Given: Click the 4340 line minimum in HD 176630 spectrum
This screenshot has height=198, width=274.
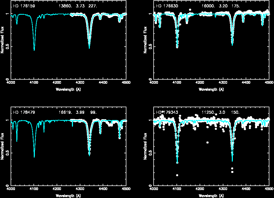Looking at the screenshot, I should coord(232,45).
